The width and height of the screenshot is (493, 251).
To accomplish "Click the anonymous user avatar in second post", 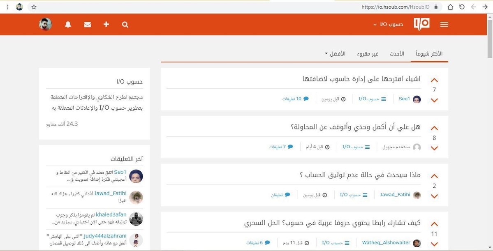I will point(417,147).
